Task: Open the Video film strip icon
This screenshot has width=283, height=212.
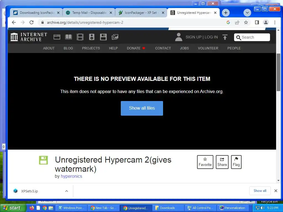Action: point(80,37)
